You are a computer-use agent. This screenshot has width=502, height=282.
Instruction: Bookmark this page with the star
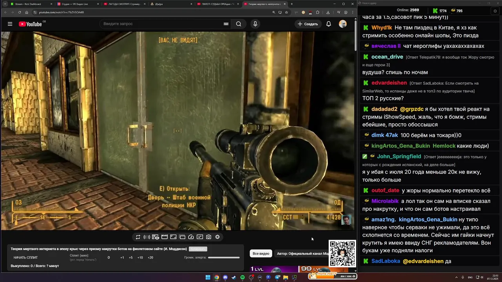coord(286,12)
